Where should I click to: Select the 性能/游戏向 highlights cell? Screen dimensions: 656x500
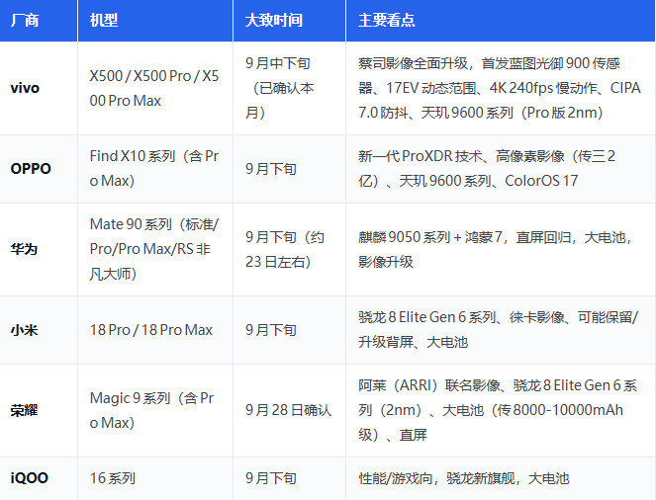[501, 478]
